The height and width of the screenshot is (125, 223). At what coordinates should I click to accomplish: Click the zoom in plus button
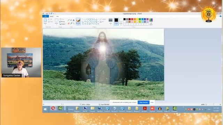click(221, 104)
